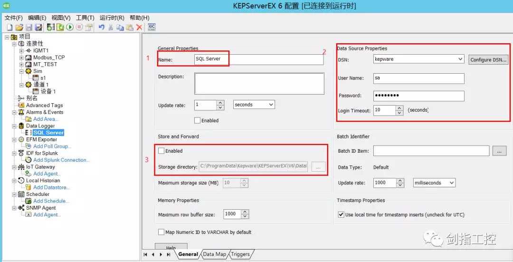
Task: Click the Undo arrow in toolbar
Action: click(x=101, y=28)
